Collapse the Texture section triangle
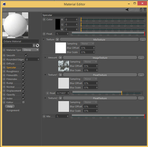 pyautogui.click(x=44, y=40)
